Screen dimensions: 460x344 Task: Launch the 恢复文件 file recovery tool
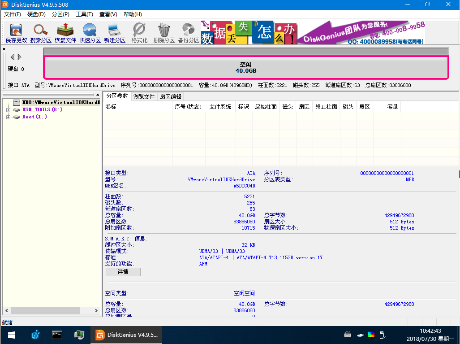(x=65, y=33)
